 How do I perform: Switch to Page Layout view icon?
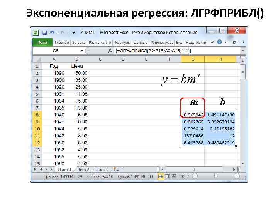click(167, 176)
